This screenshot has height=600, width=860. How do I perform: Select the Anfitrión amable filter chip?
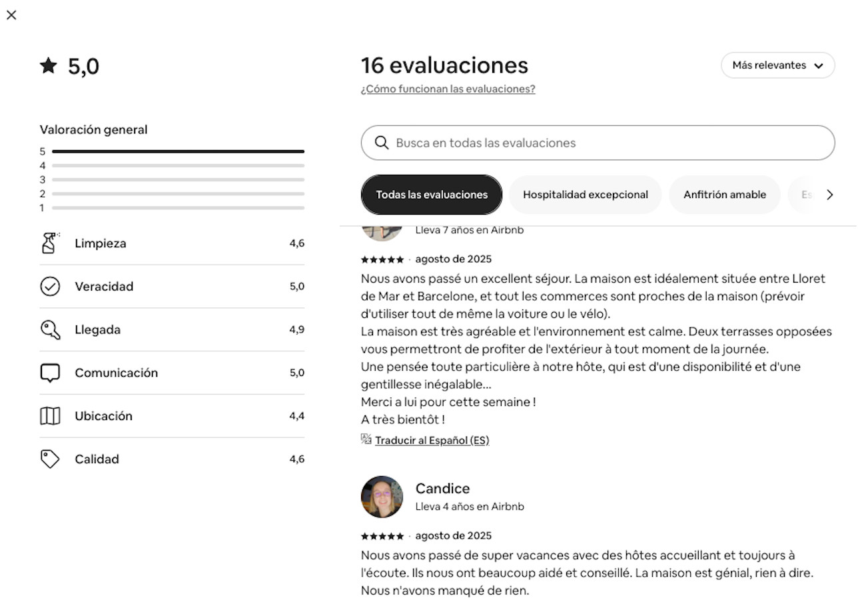(724, 195)
